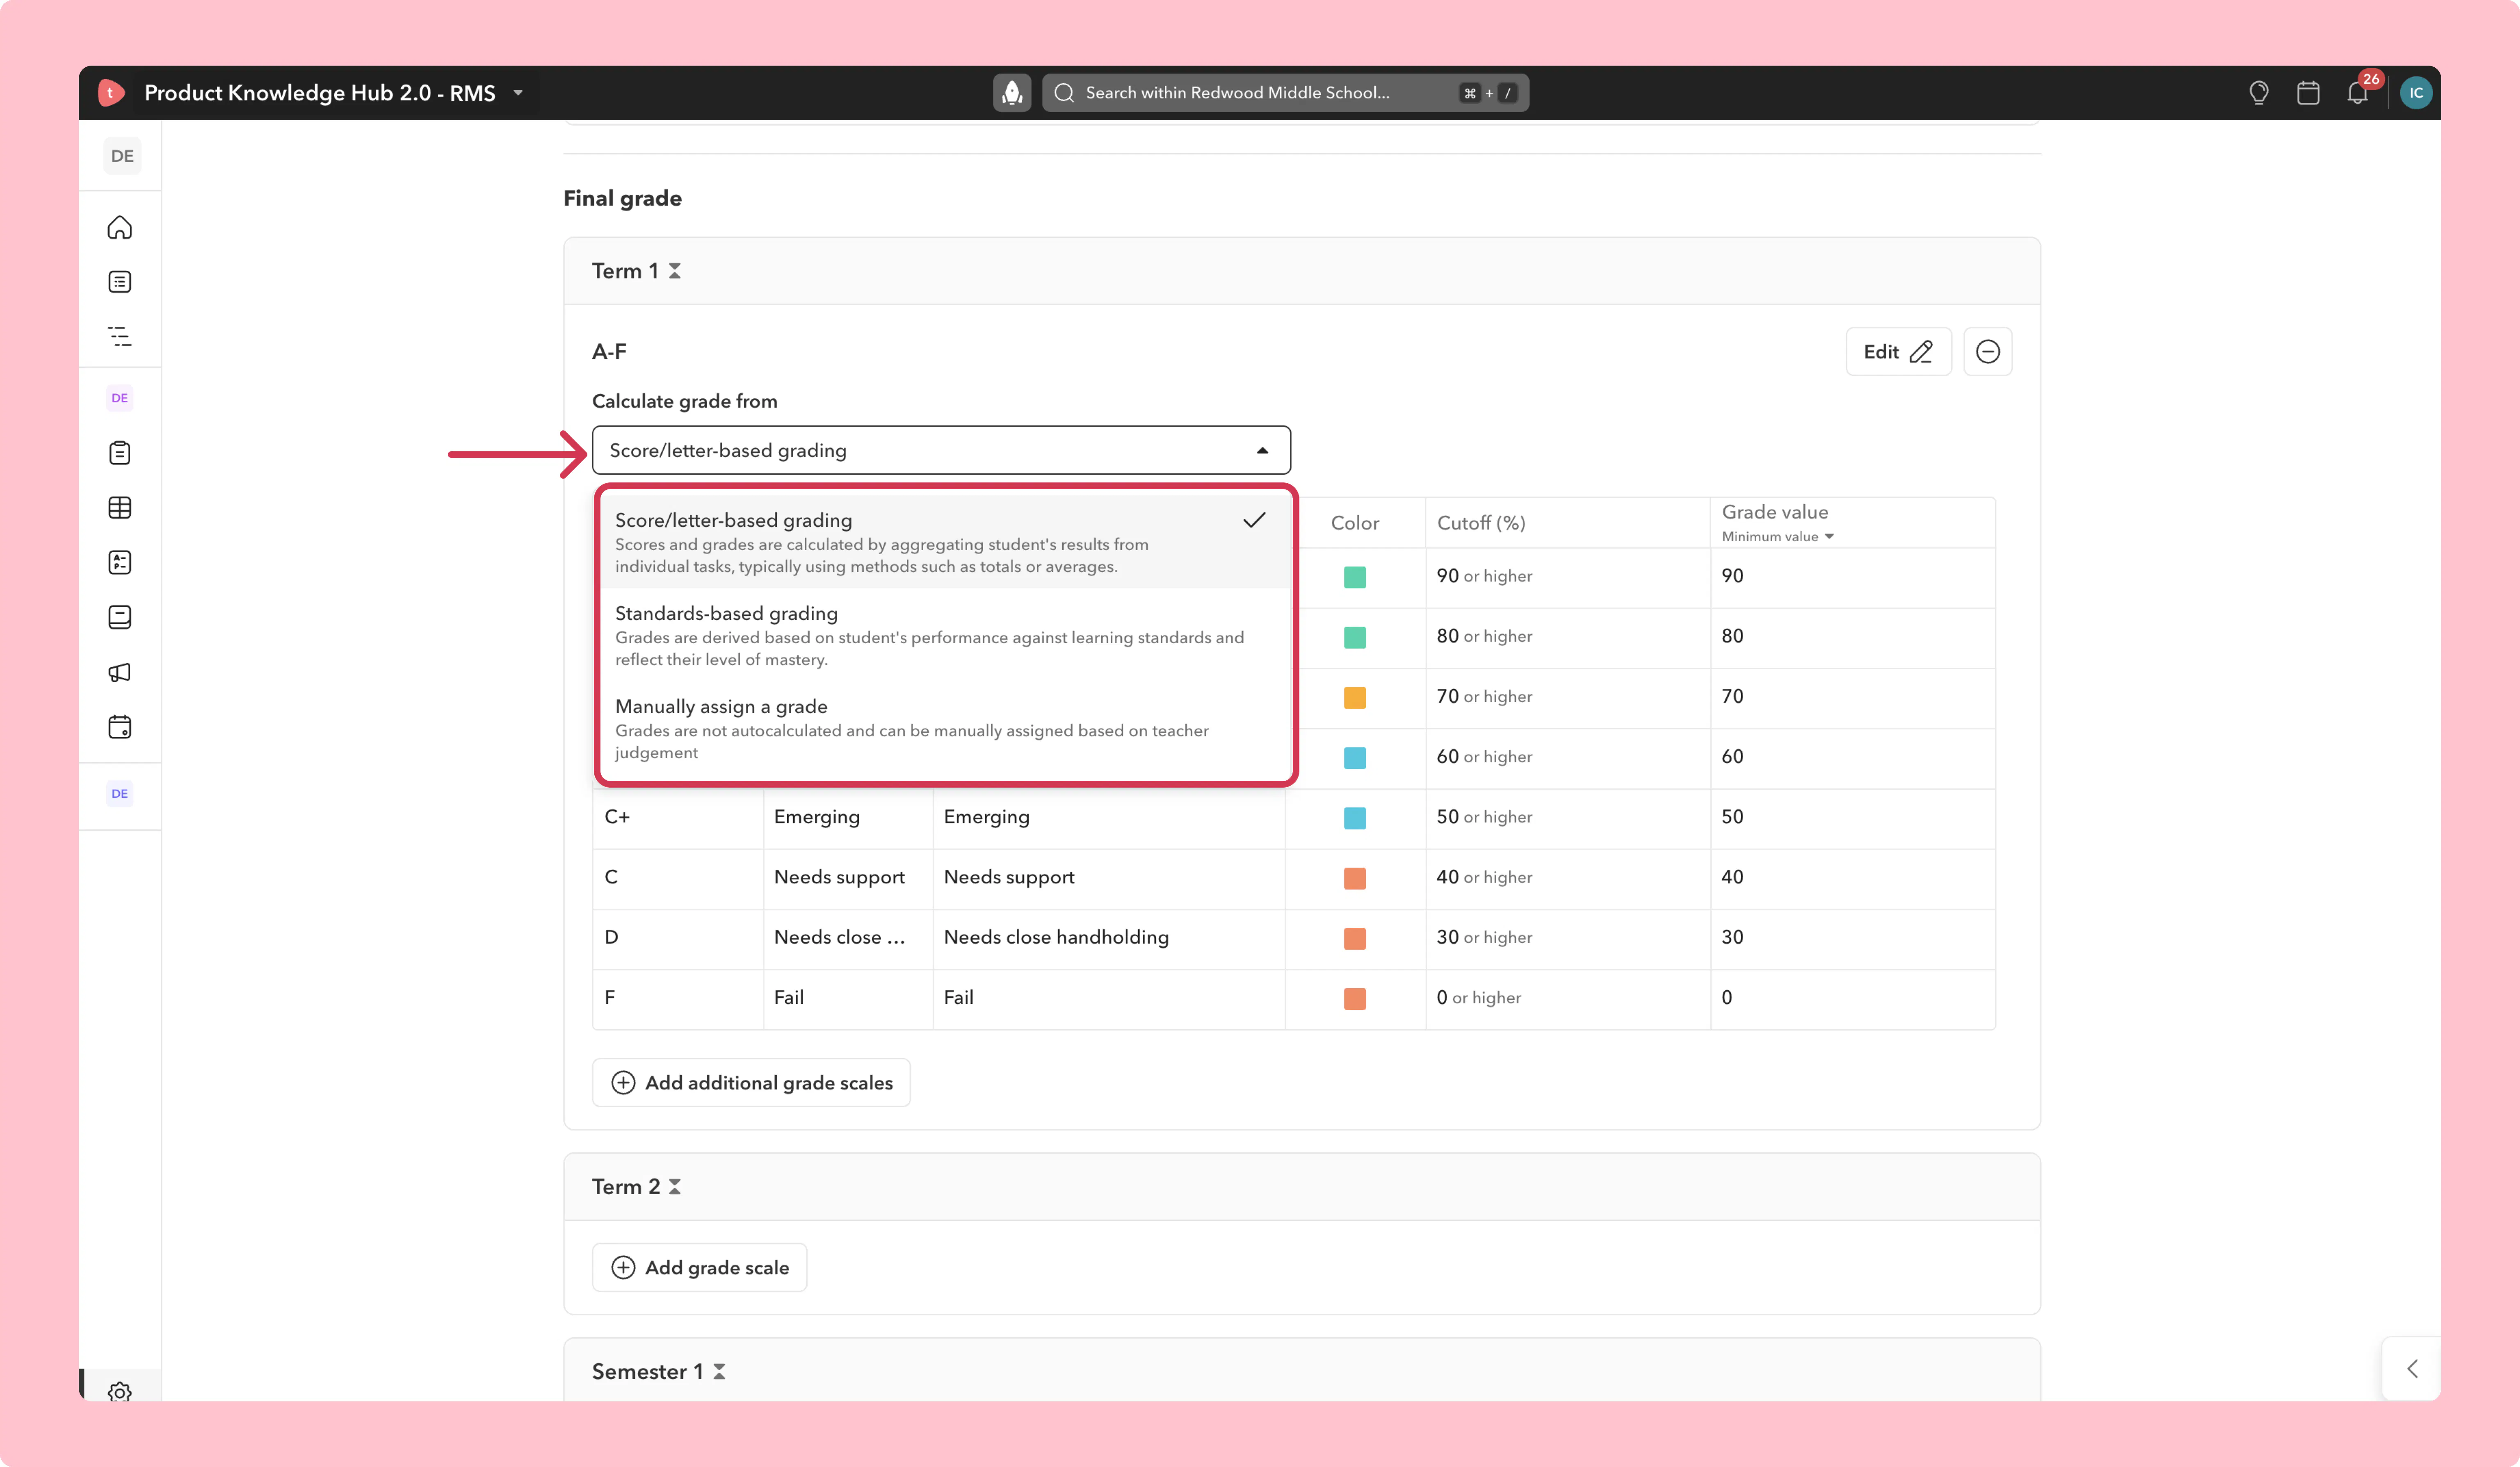Open the rocket icon beside search

coord(1012,93)
